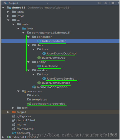Collapse the dao package arrow
The image size is (120, 140).
click(x=28, y=45)
